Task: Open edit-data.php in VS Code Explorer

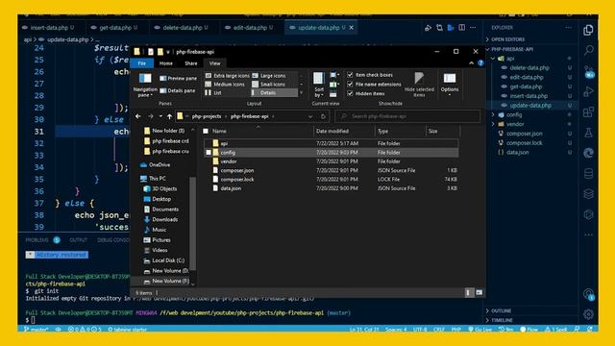Action: [x=527, y=77]
